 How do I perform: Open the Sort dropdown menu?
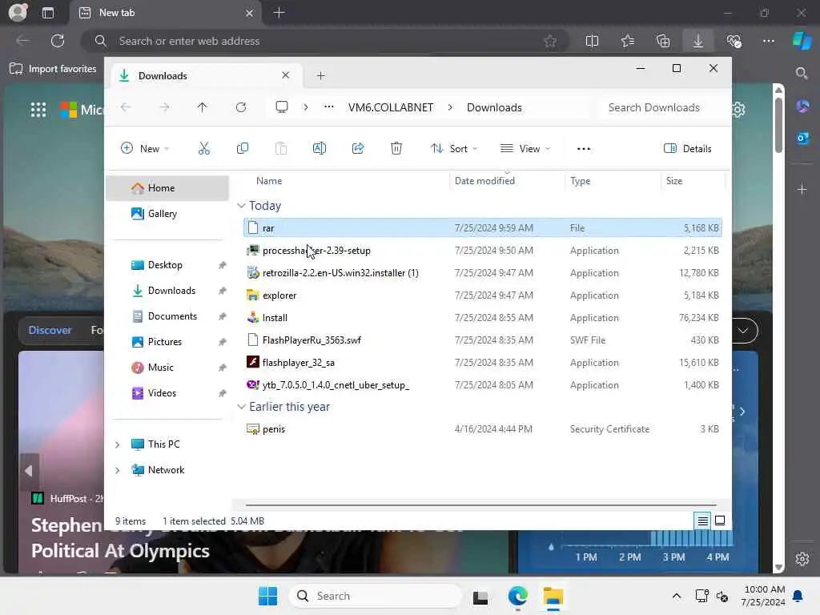pos(453,148)
